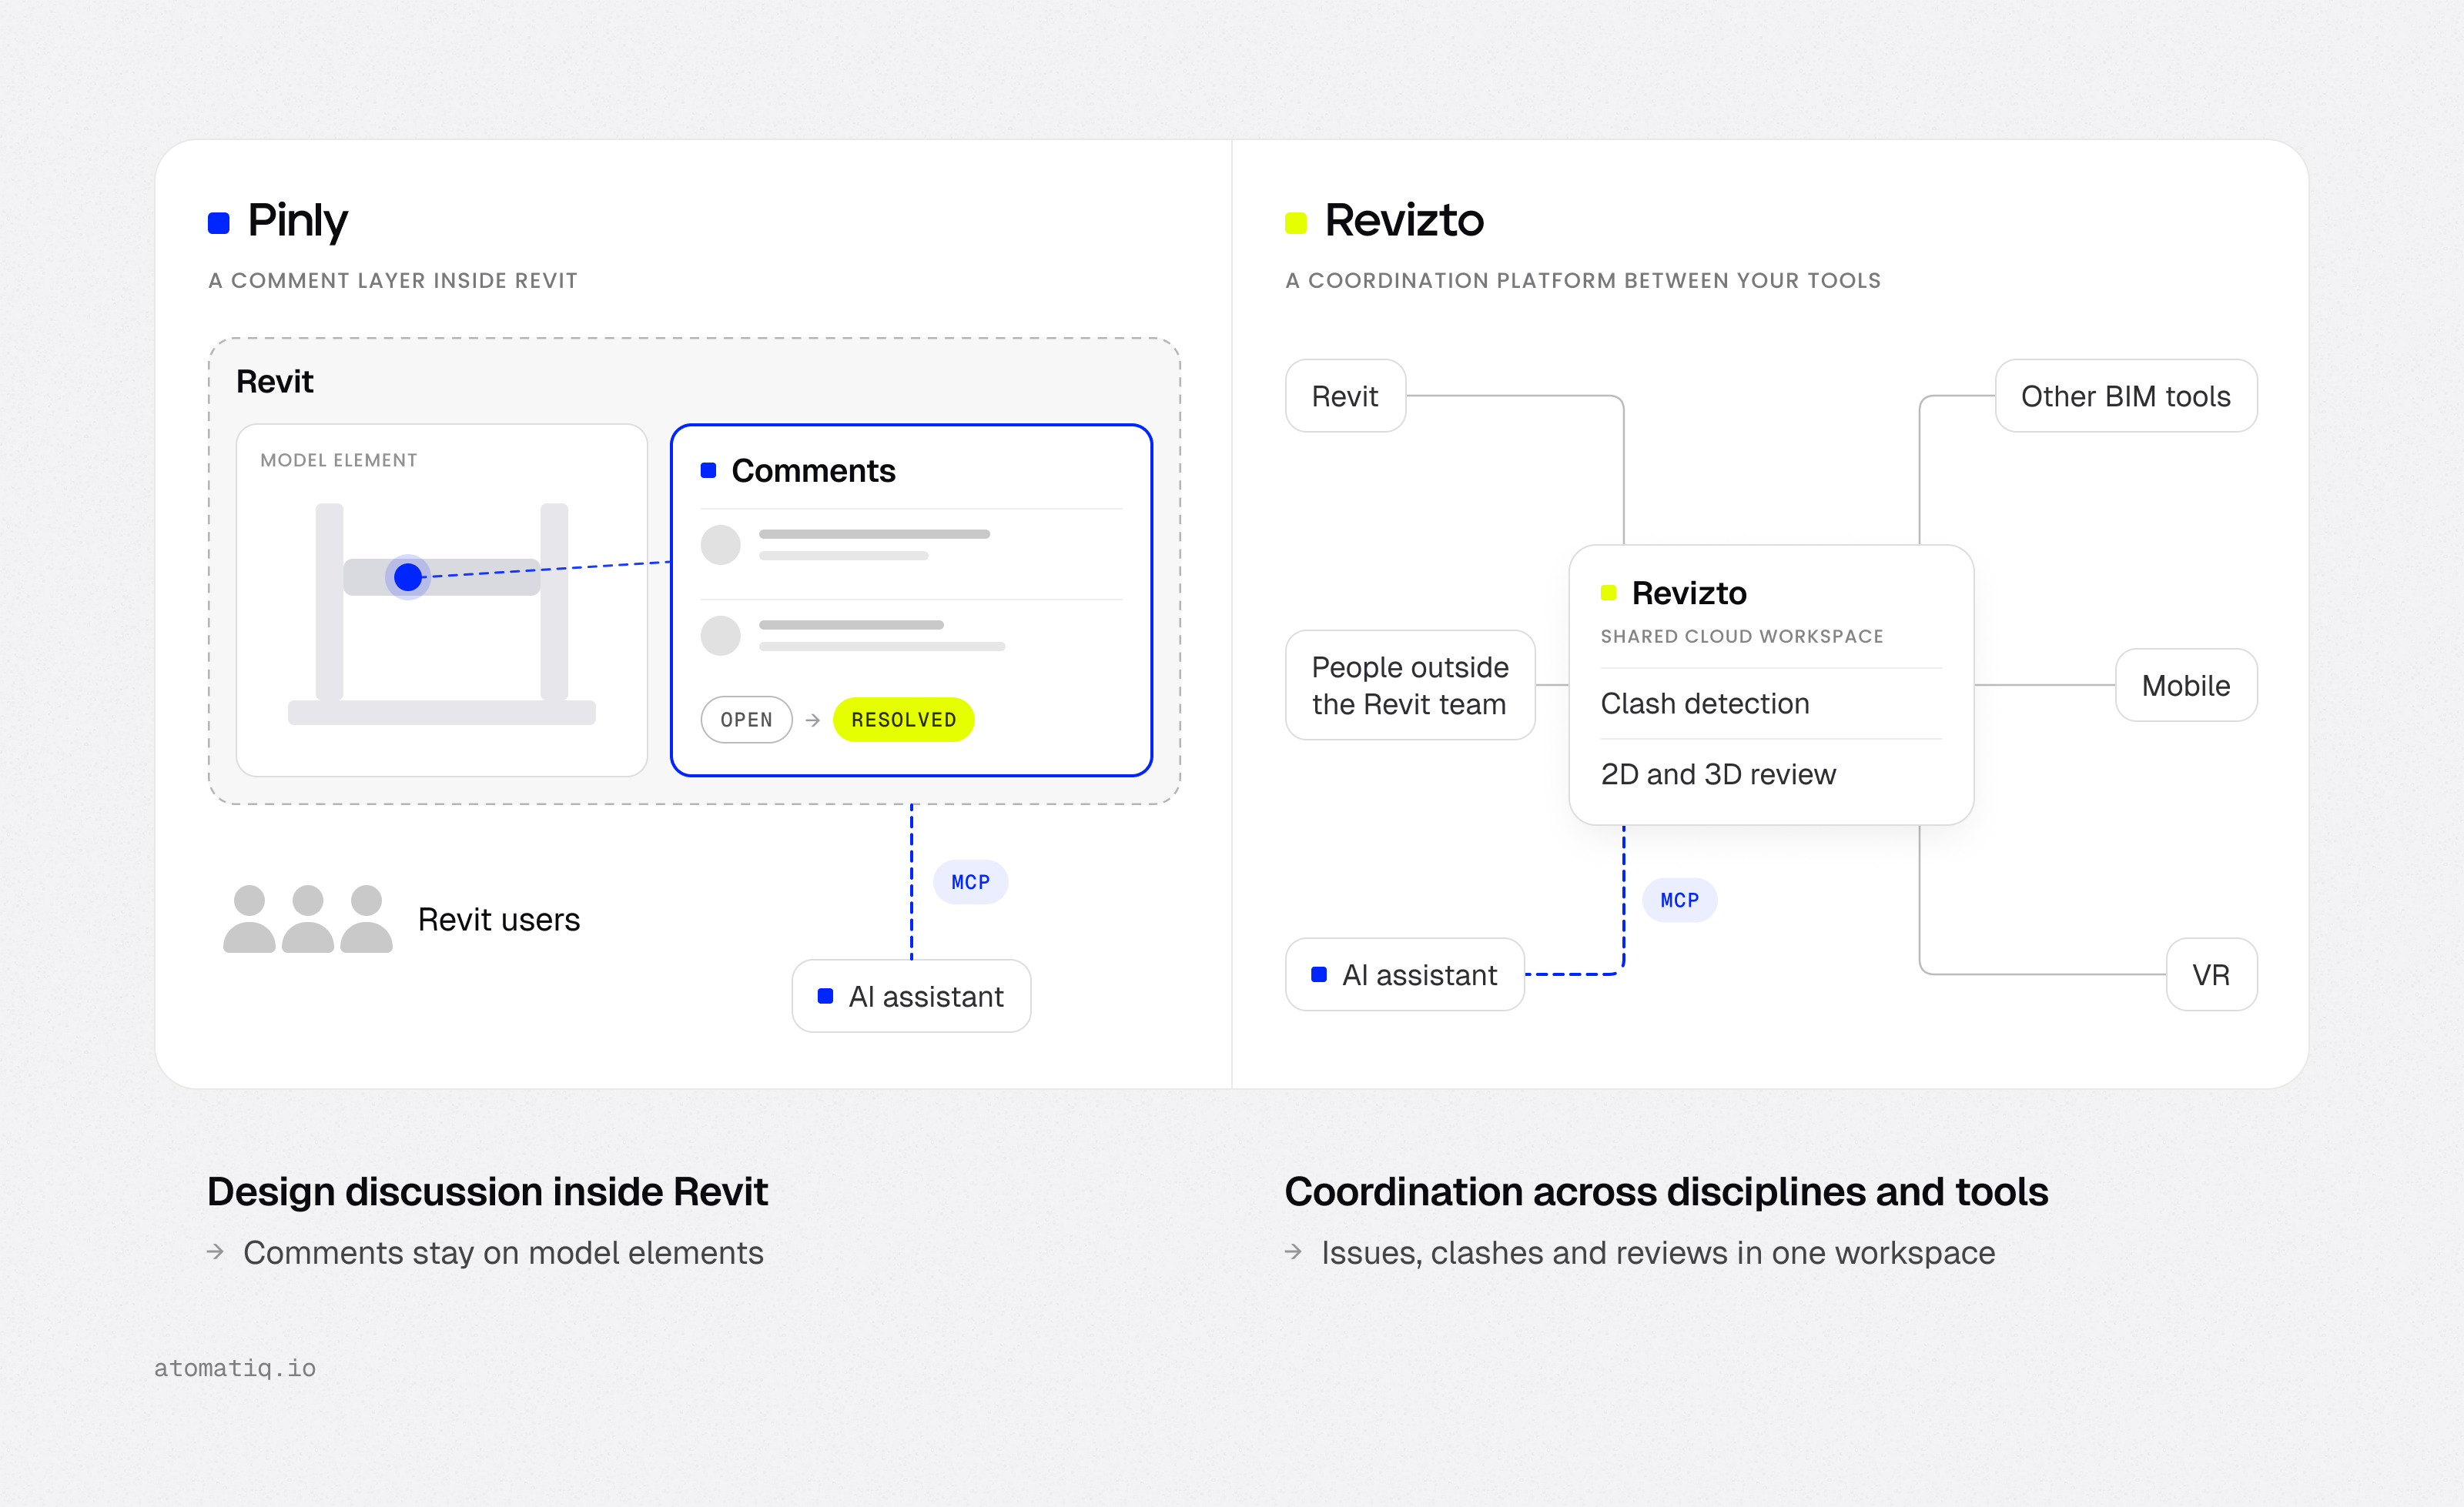Image resolution: width=2464 pixels, height=1507 pixels.
Task: Click the OPEN status pill
Action: pos(747,720)
